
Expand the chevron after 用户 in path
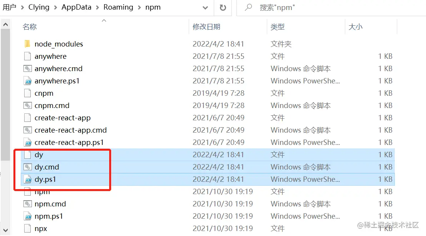22,8
